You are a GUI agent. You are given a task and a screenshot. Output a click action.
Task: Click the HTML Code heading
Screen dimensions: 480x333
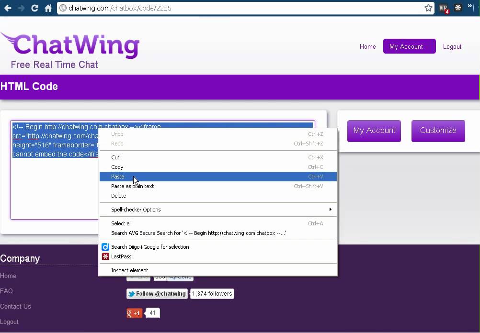pyautogui.click(x=29, y=87)
